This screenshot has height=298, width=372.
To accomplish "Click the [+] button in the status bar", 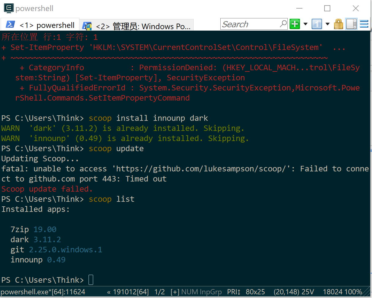I will coord(175,292).
